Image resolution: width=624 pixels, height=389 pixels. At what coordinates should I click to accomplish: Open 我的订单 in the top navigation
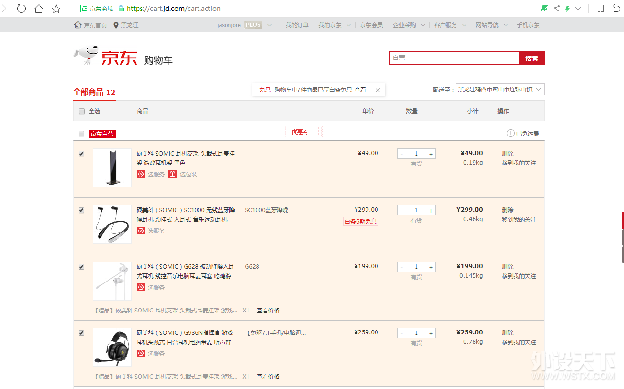tap(297, 25)
